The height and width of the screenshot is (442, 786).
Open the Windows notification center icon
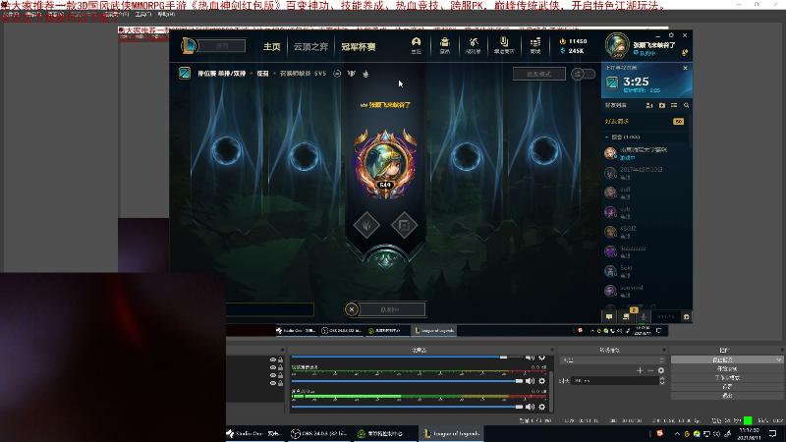[772, 433]
